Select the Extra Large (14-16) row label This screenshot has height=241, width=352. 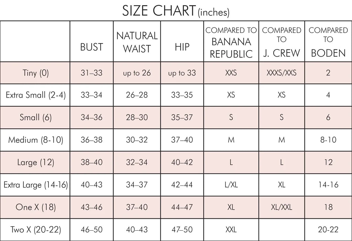[36, 185]
